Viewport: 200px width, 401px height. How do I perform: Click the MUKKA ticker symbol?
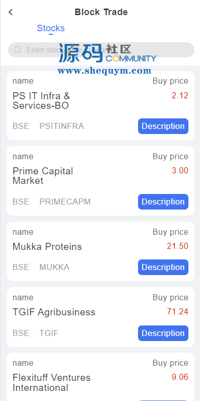coord(54,267)
